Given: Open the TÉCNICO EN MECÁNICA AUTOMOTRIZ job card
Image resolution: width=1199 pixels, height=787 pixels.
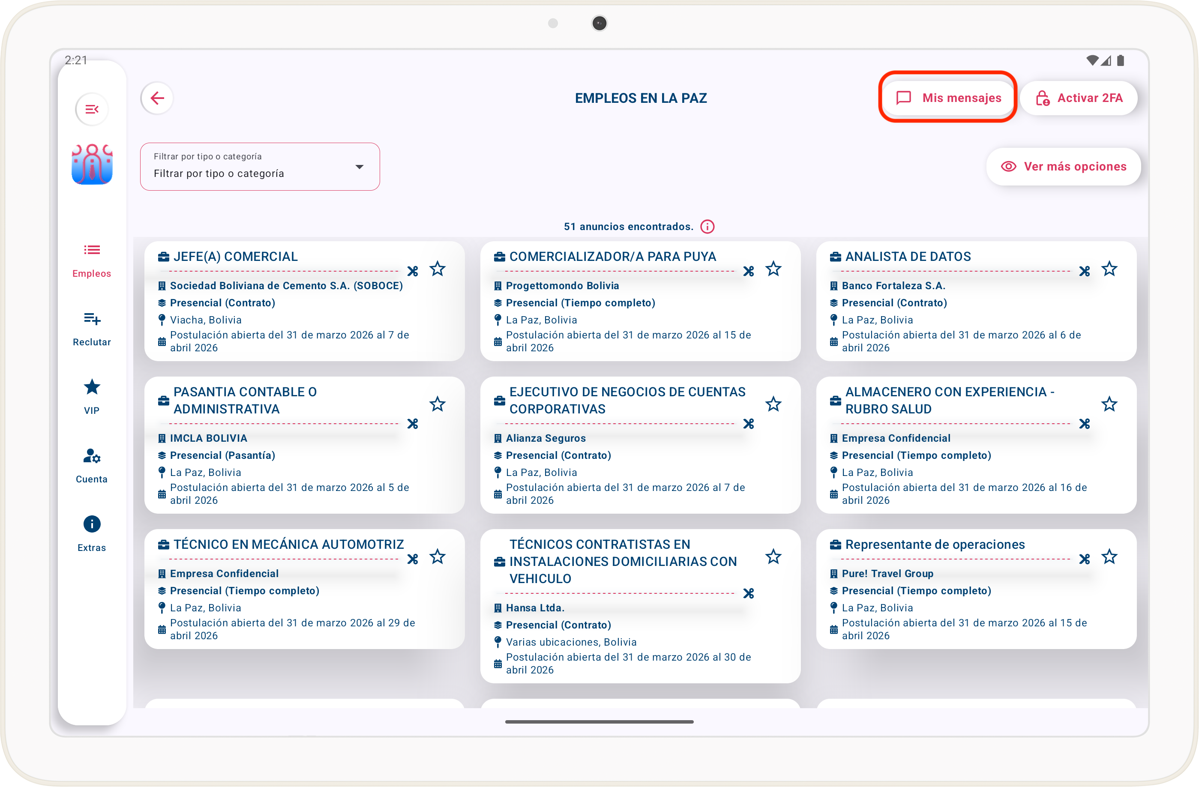Looking at the screenshot, I should tap(289, 545).
